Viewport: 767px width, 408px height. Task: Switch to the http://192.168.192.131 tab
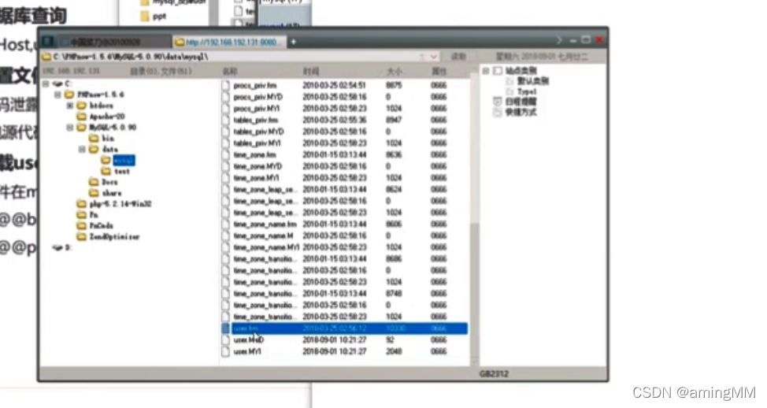(x=228, y=42)
